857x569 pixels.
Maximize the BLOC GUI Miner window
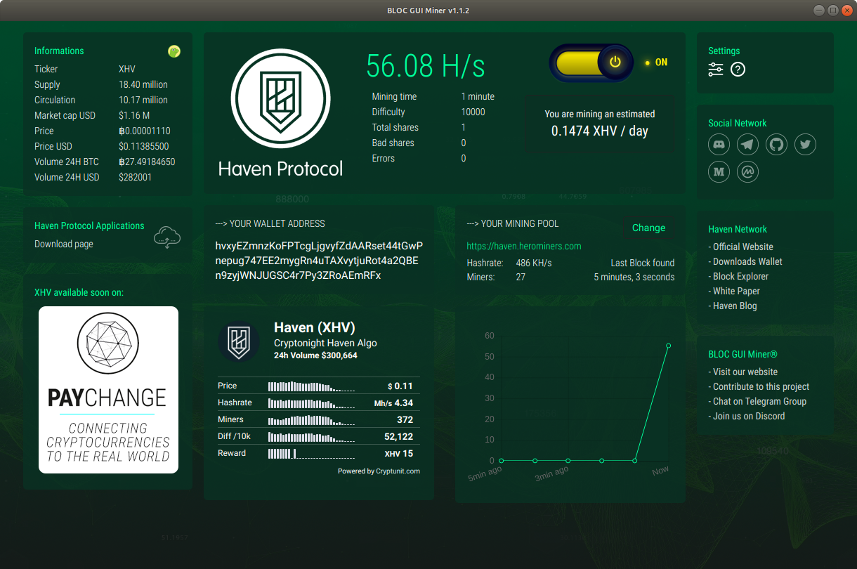(832, 10)
